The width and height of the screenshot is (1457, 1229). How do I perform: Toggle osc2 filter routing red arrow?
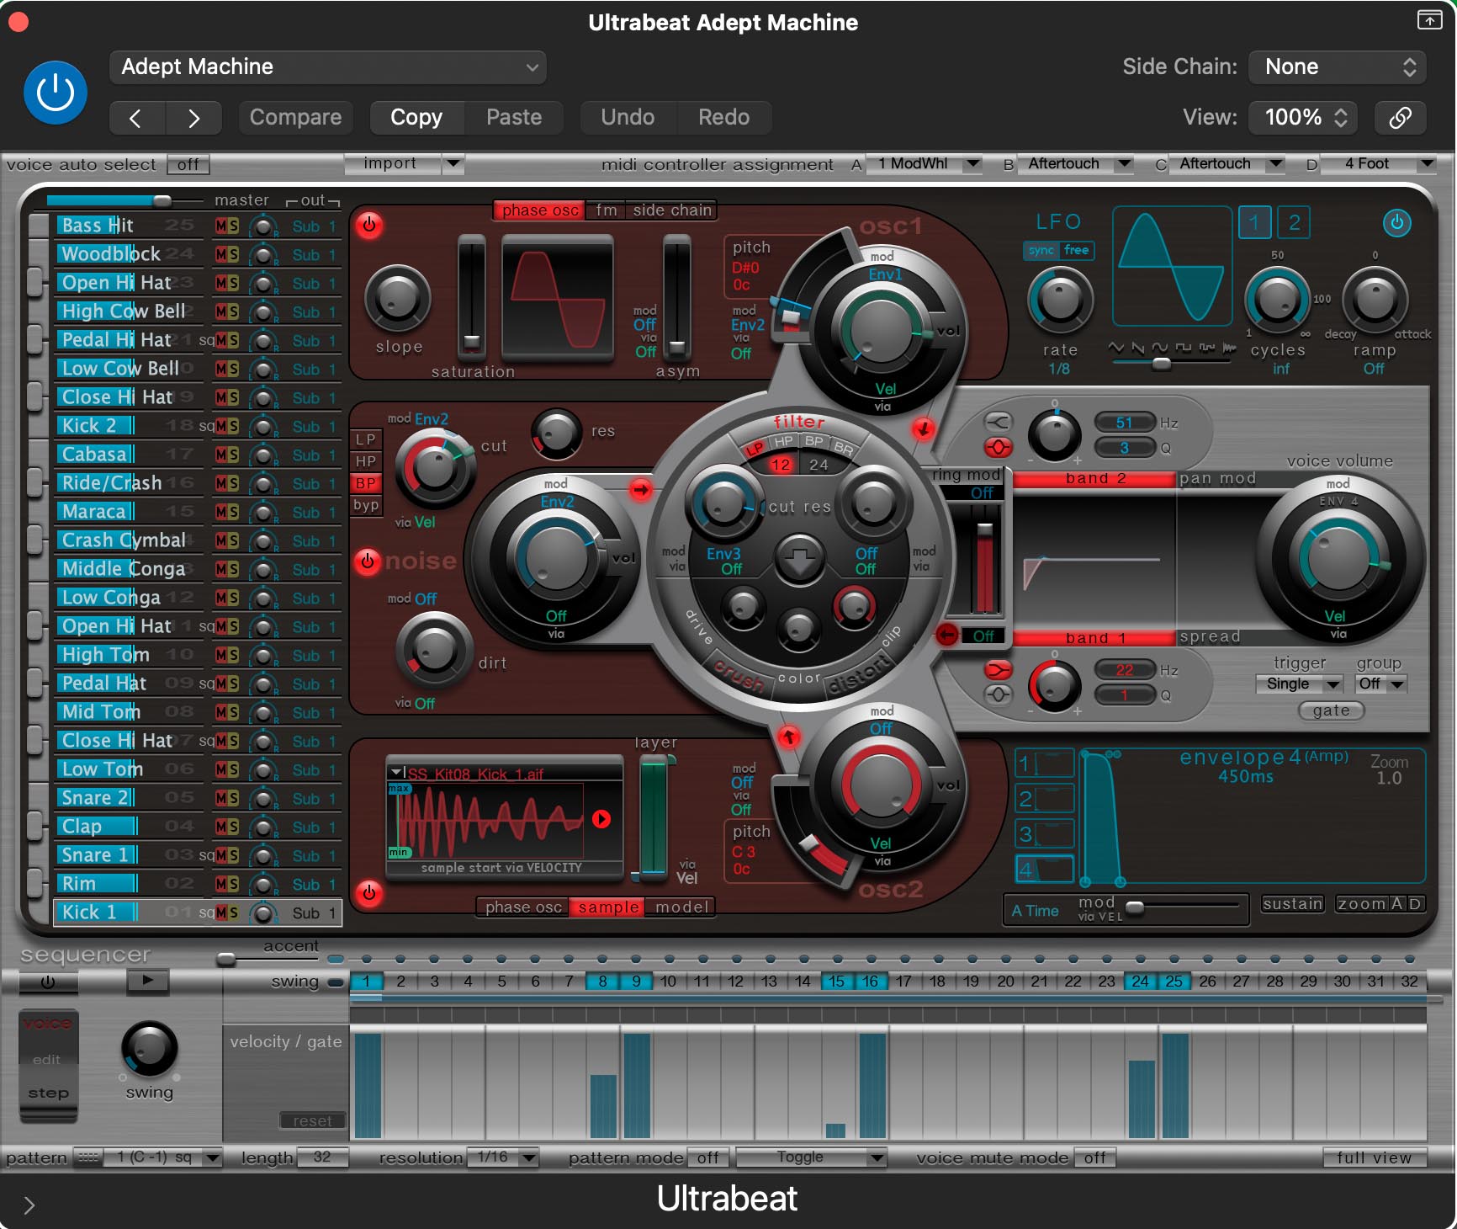(788, 737)
